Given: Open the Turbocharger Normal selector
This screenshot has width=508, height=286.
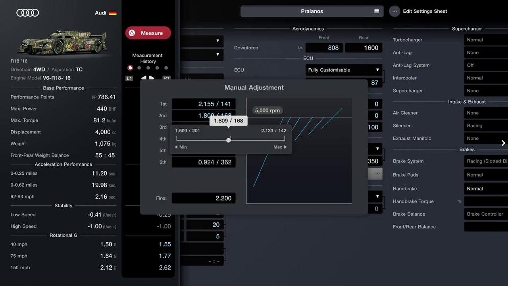Looking at the screenshot, I should (486, 40).
